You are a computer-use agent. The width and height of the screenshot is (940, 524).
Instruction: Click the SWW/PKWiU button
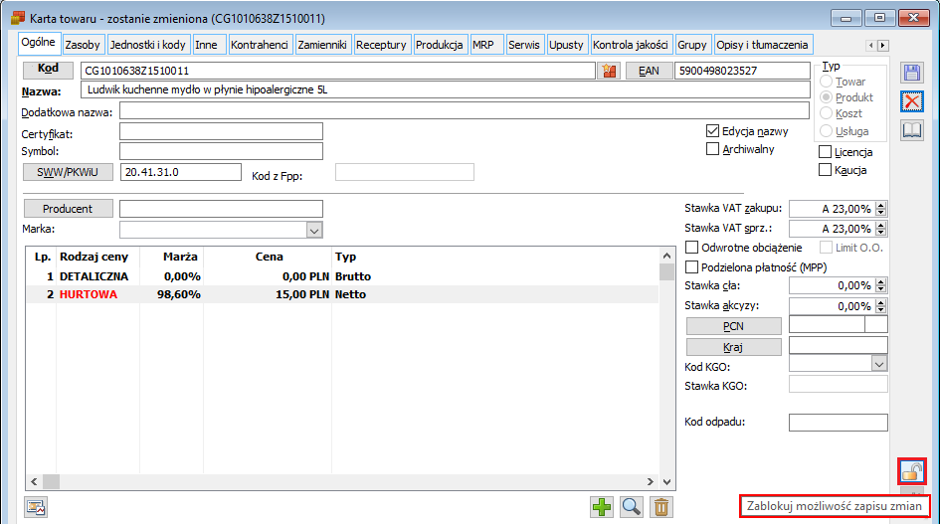coord(68,172)
